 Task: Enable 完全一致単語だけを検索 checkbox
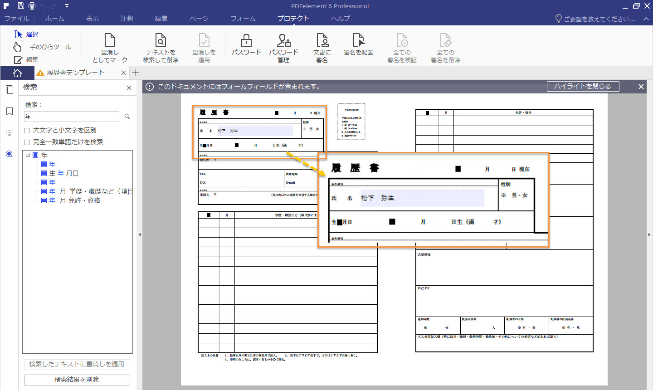(x=27, y=142)
